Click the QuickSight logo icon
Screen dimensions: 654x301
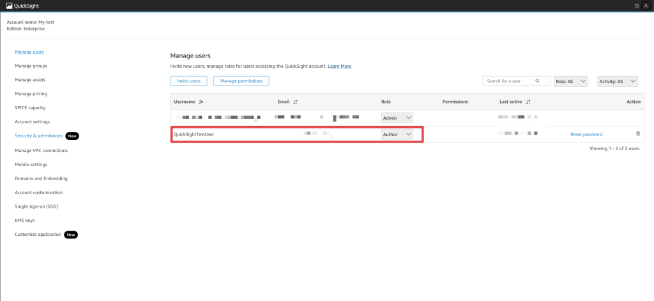pos(9,6)
